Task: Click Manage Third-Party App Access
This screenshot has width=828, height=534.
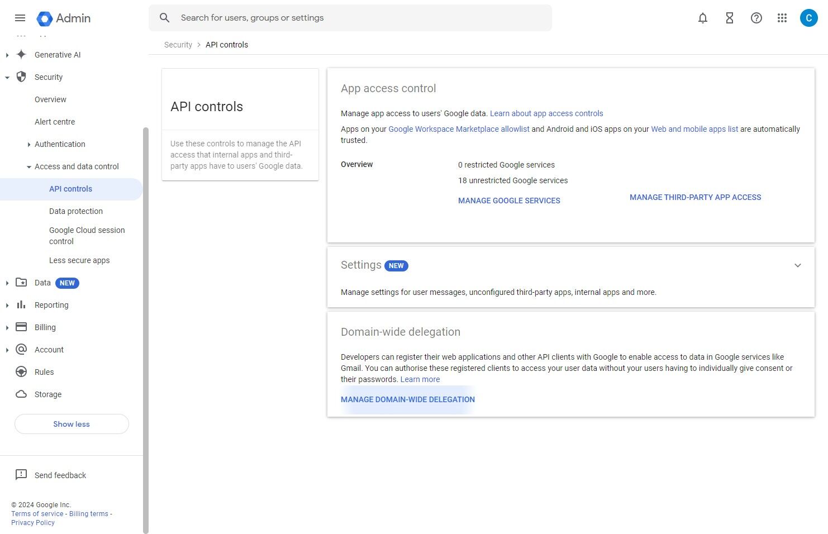Action: [695, 197]
